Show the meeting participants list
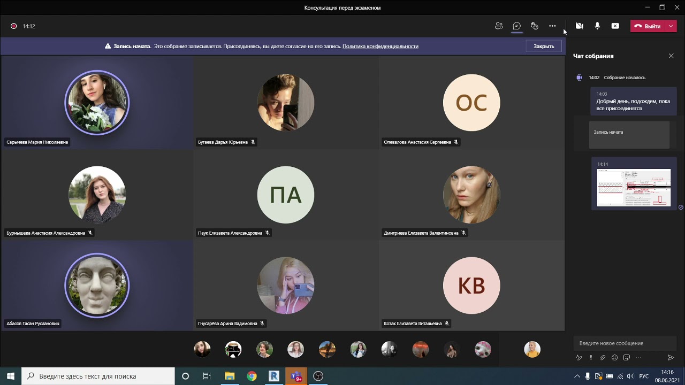The image size is (685, 385). pyautogui.click(x=499, y=26)
